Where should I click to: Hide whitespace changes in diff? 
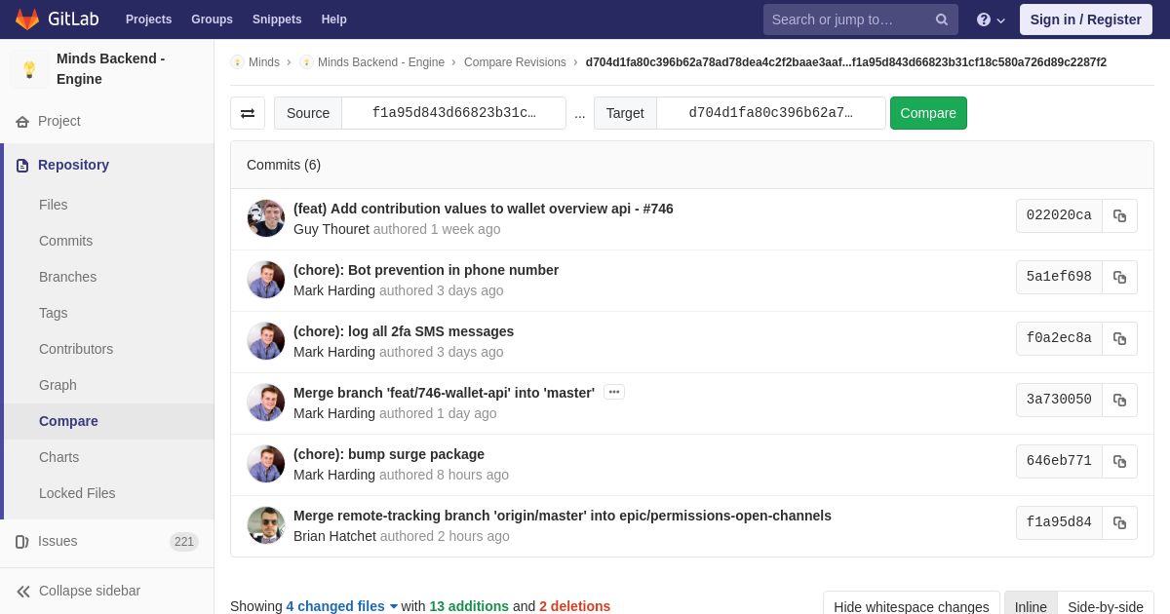[911, 606]
